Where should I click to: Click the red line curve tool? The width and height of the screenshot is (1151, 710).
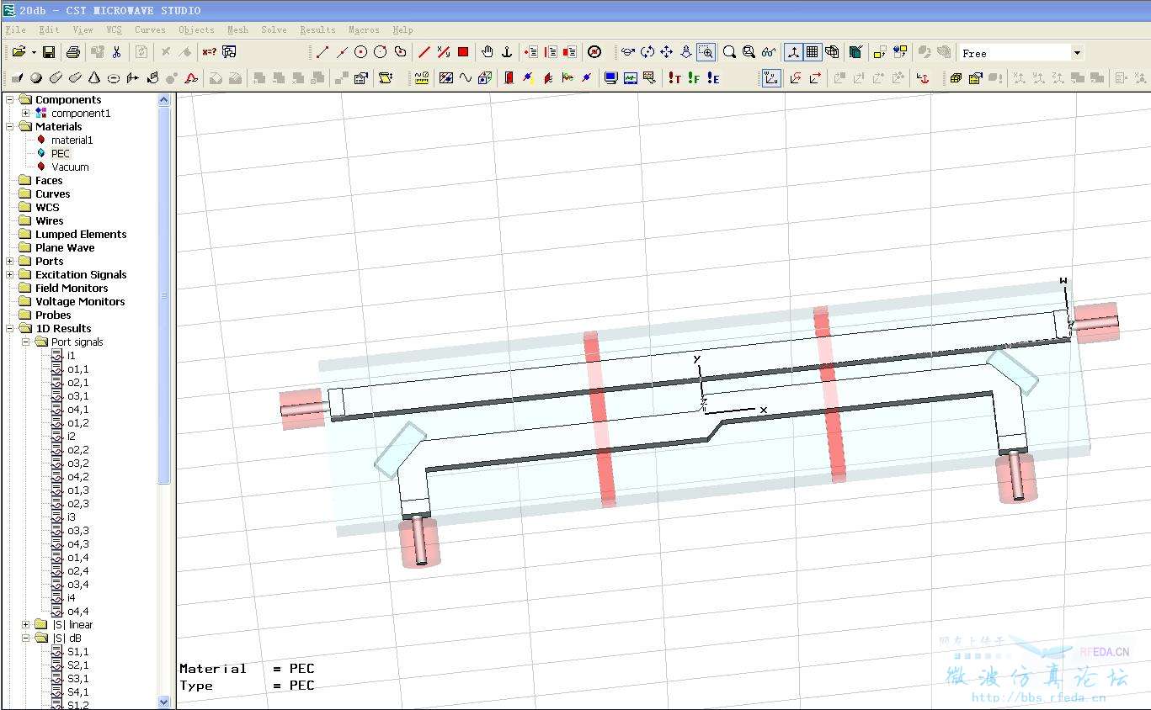point(424,52)
